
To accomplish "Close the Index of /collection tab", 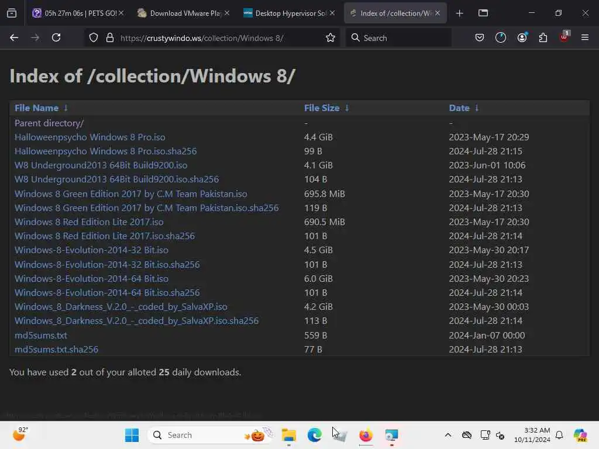I will tap(438, 13).
